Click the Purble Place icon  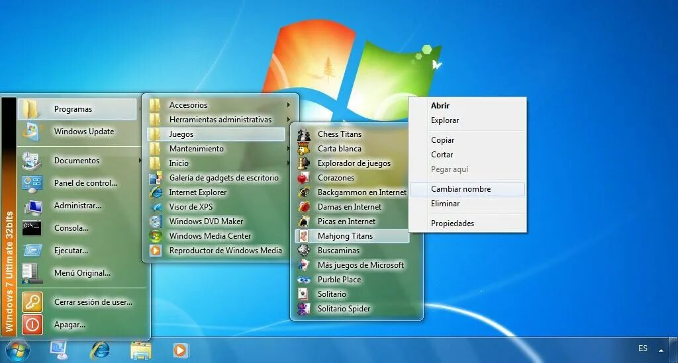[x=304, y=280]
